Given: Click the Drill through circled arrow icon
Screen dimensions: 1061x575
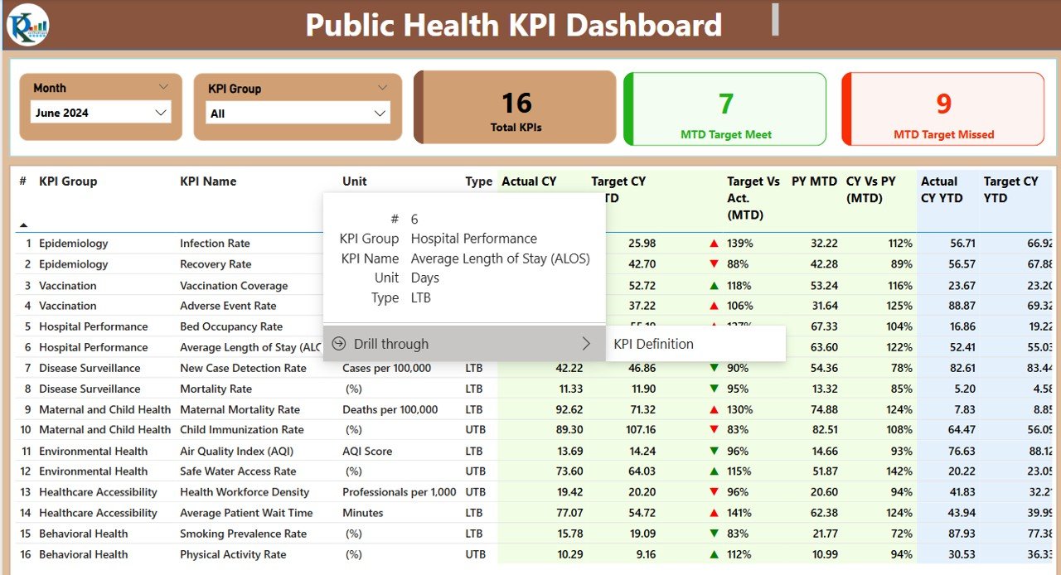Looking at the screenshot, I should [338, 344].
